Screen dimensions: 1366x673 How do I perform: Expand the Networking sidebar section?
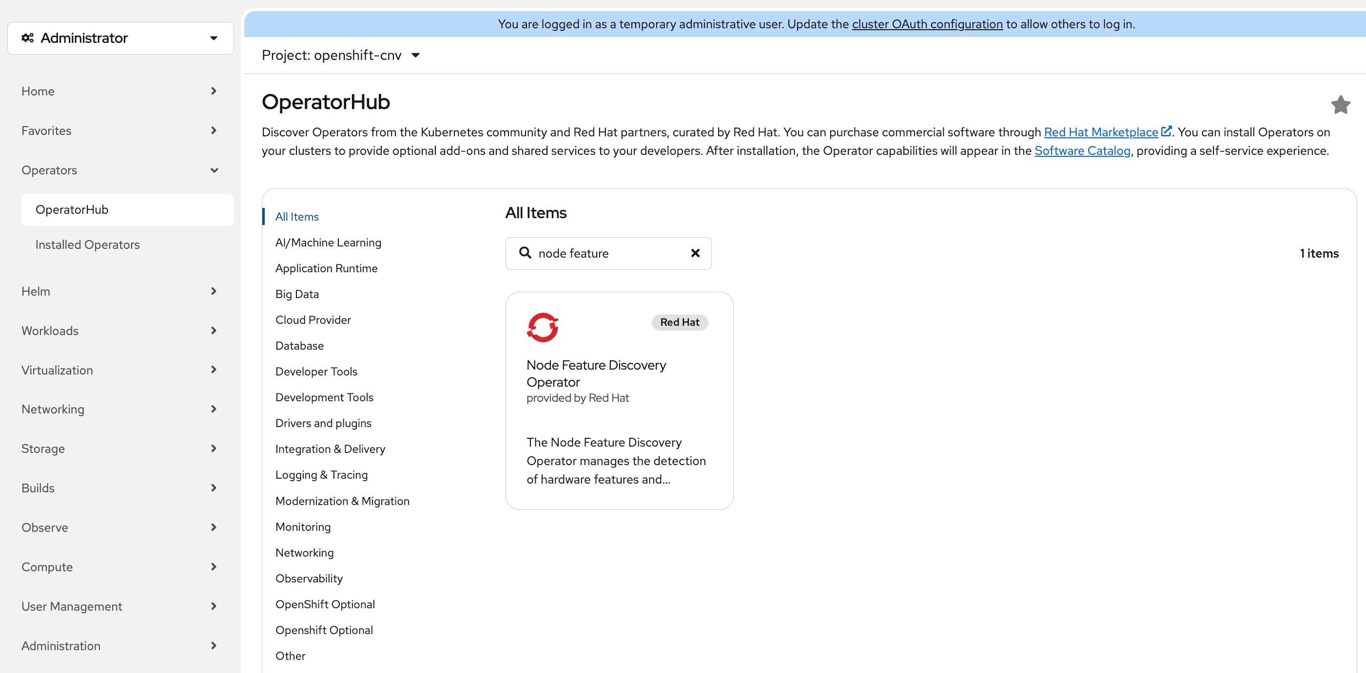(x=120, y=409)
